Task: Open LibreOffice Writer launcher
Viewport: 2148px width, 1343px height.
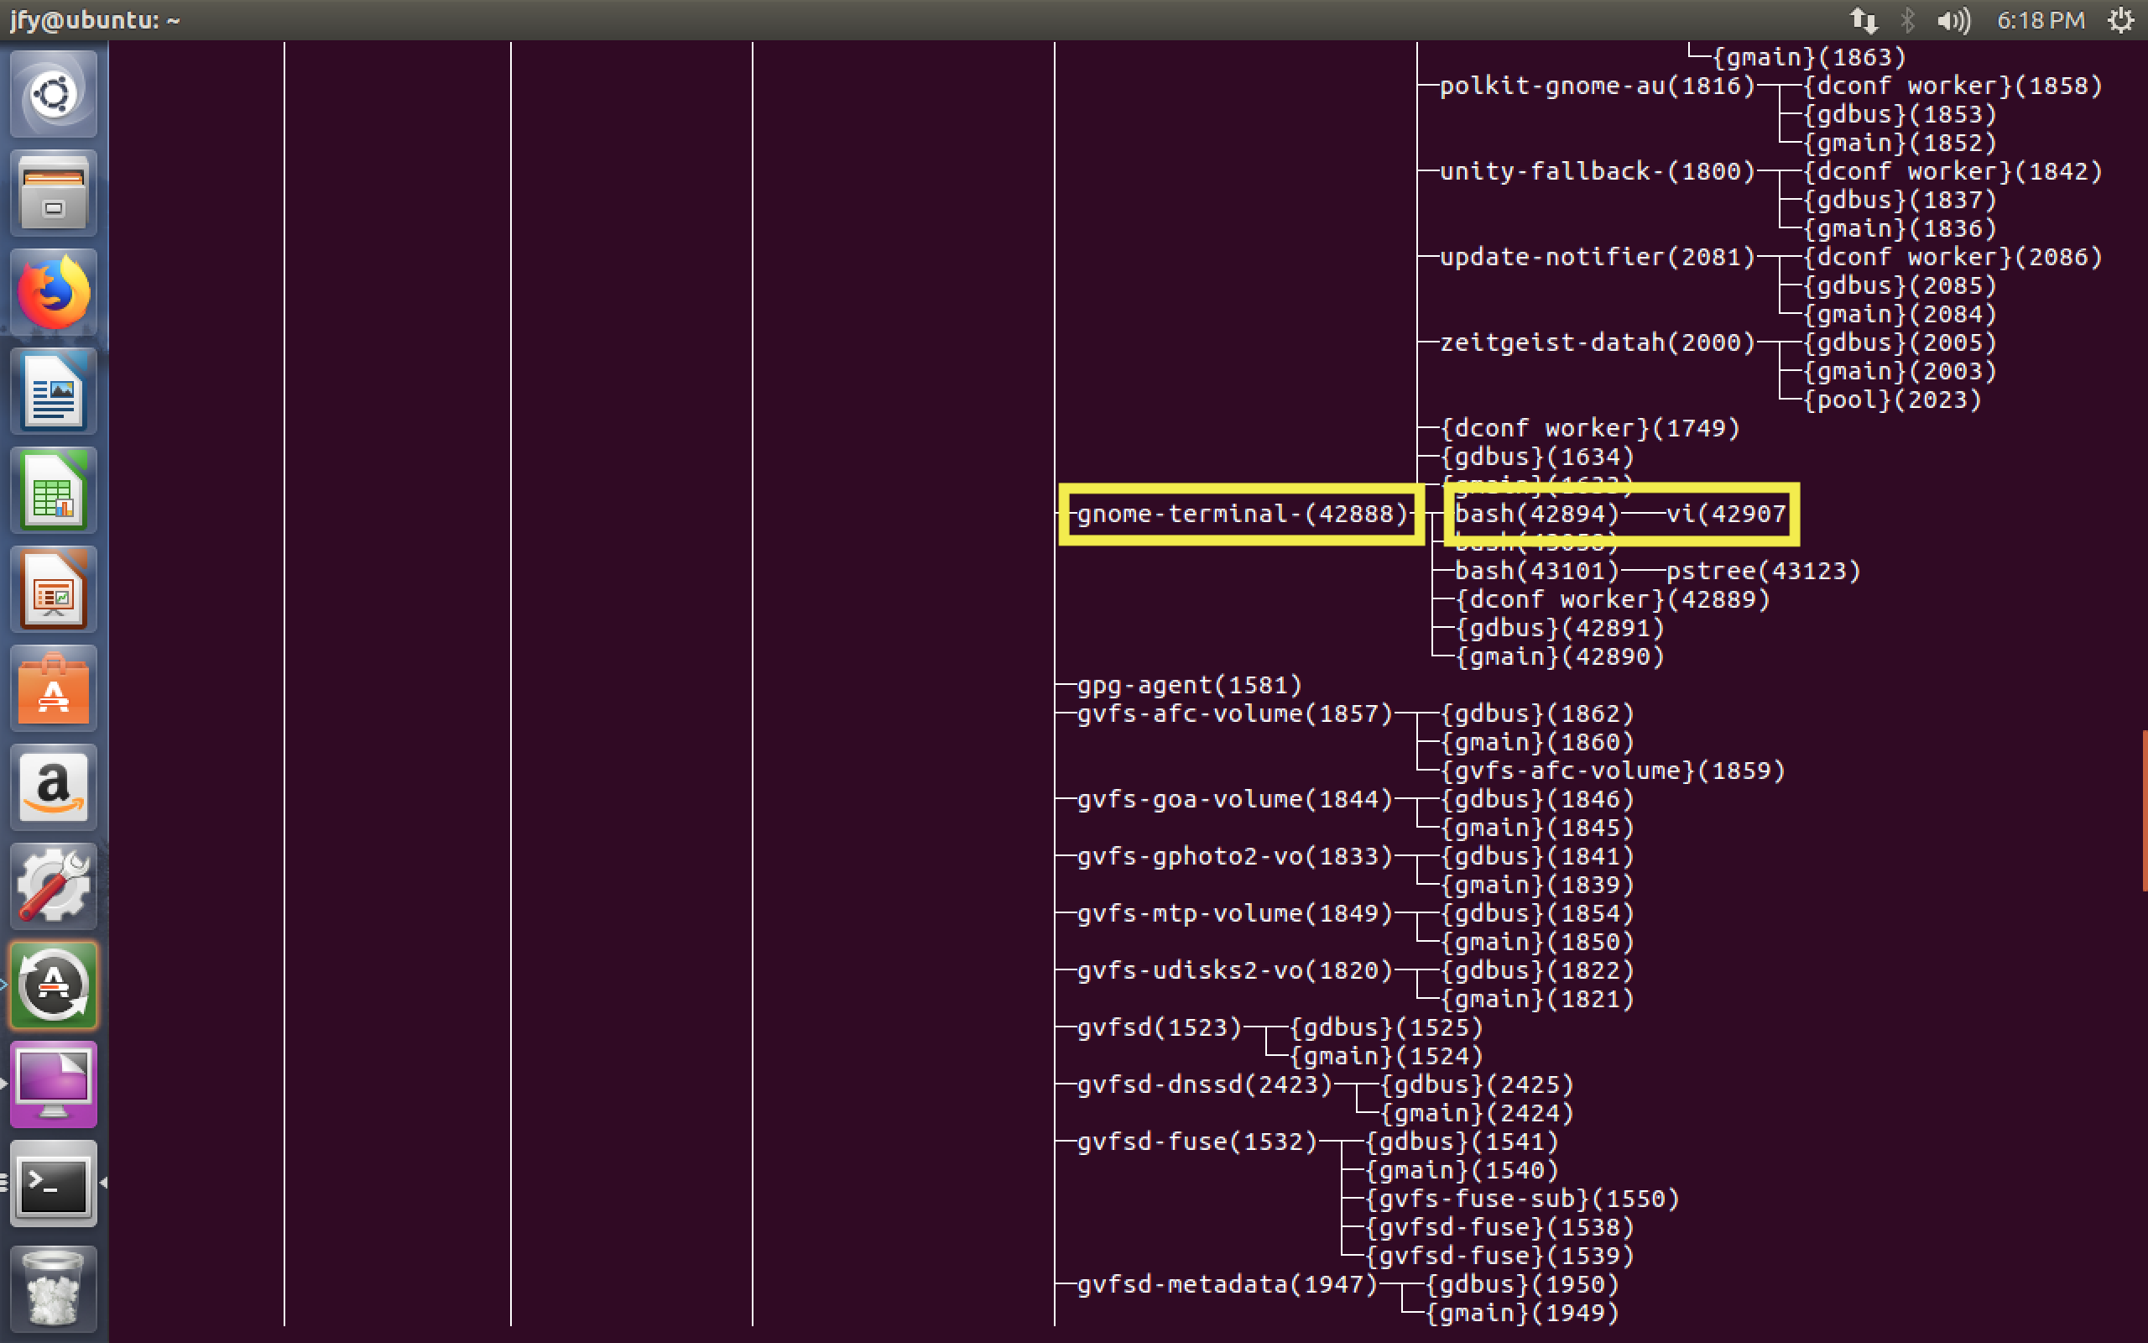Action: pos(55,392)
